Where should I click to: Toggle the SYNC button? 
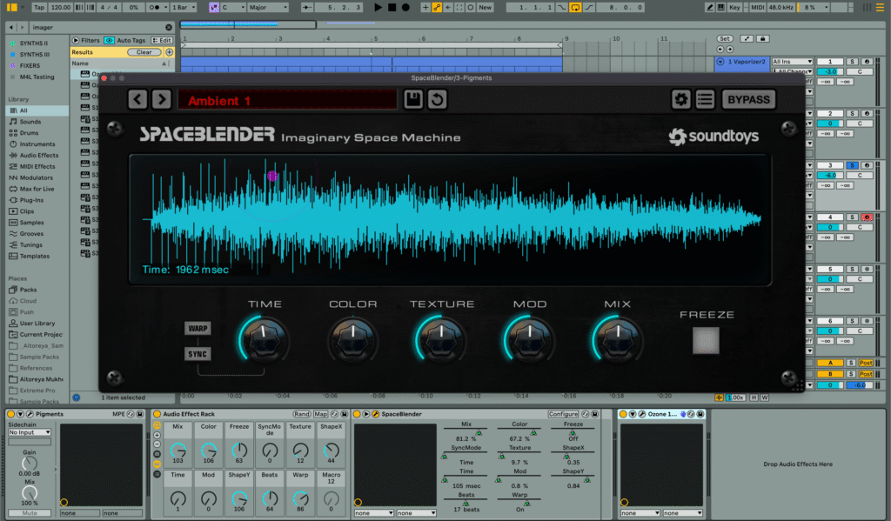pos(198,354)
